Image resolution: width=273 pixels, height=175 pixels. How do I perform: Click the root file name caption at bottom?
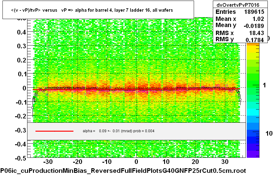tap(123, 171)
